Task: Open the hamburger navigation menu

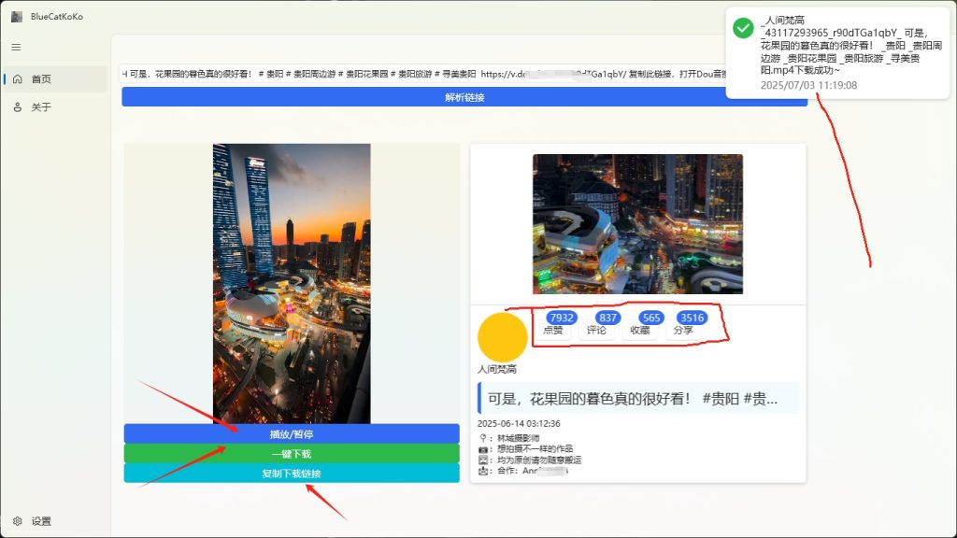Action: (x=16, y=47)
